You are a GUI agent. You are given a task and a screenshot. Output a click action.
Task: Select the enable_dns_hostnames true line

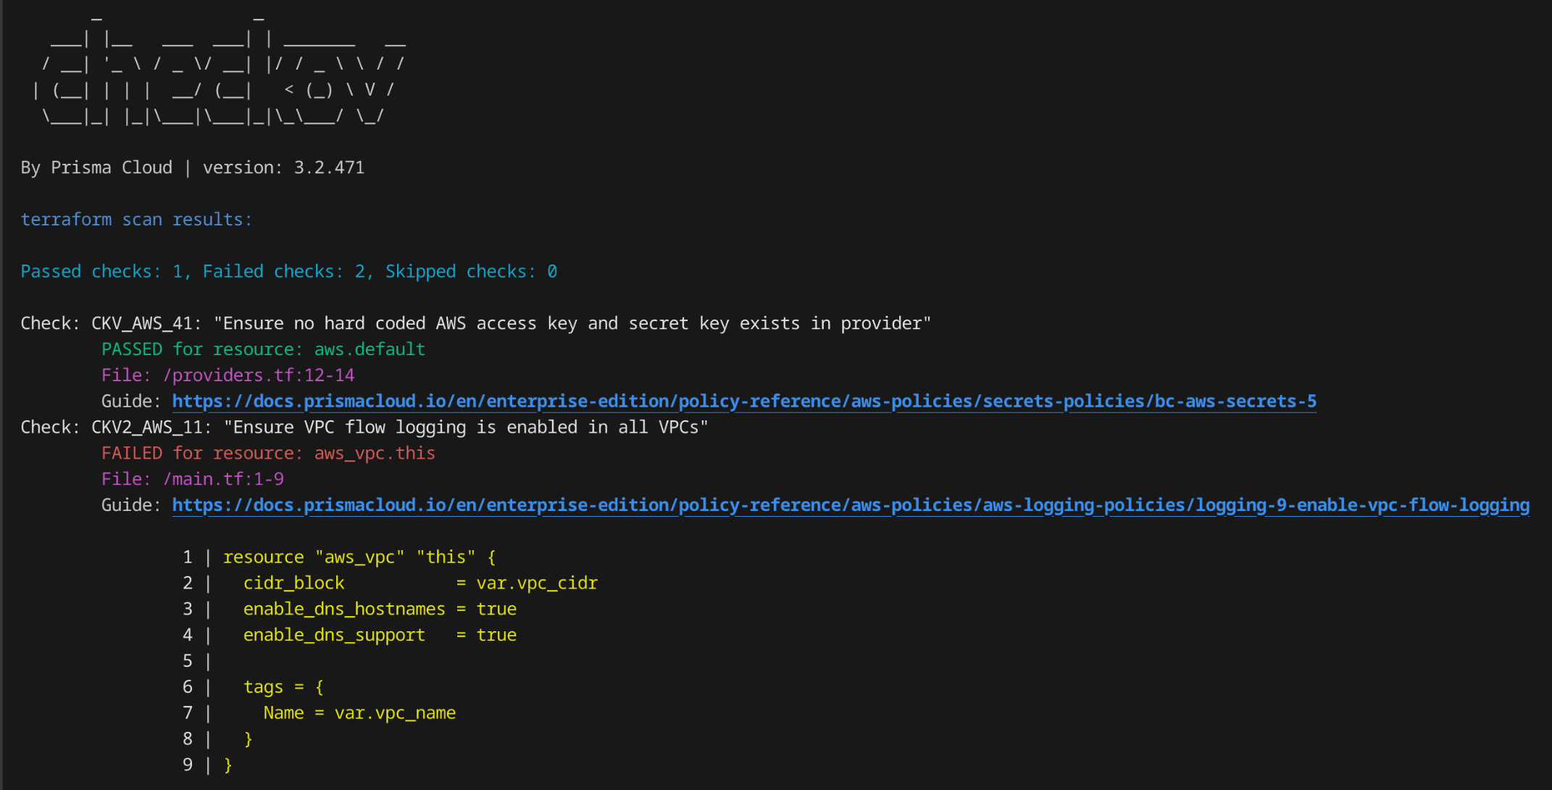(380, 609)
